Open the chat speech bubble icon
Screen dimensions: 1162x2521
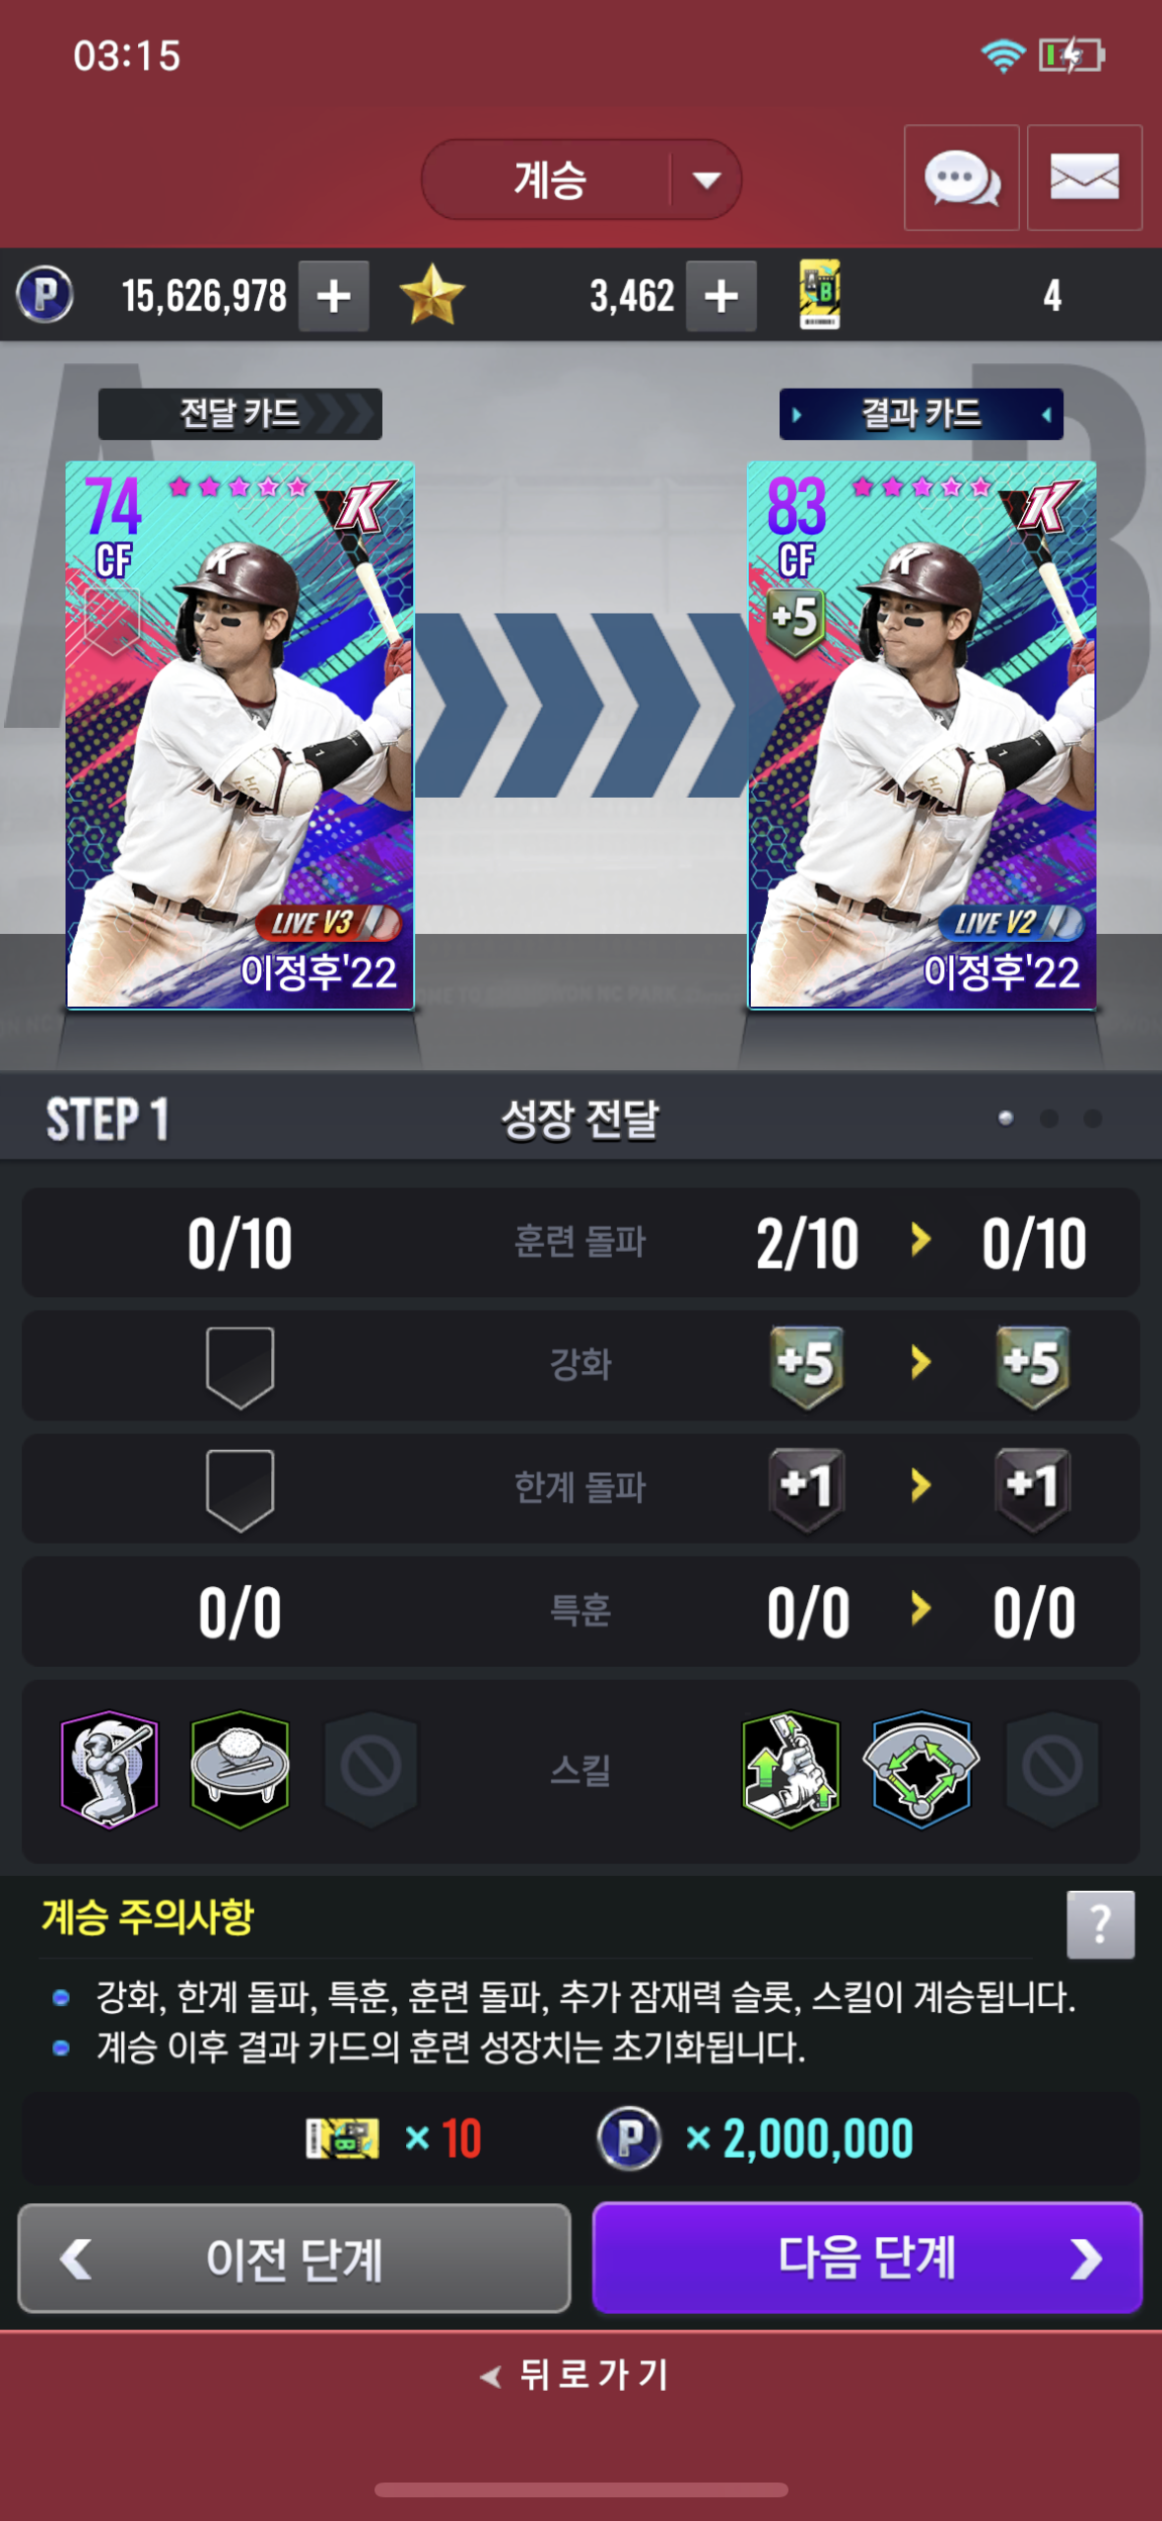[961, 179]
